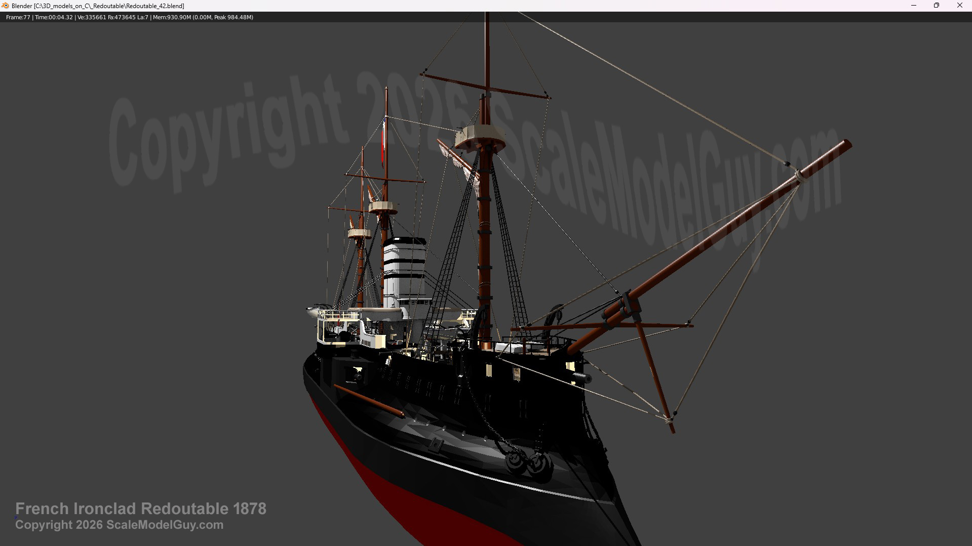Click the Blender logo in title bar

(6, 6)
